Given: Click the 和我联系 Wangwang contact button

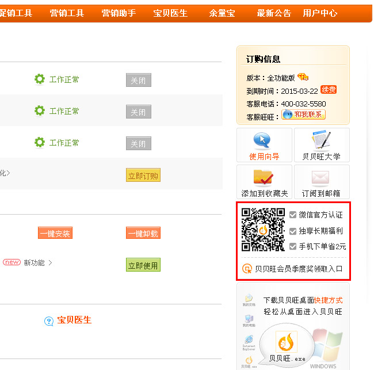Looking at the screenshot, I should point(303,115).
